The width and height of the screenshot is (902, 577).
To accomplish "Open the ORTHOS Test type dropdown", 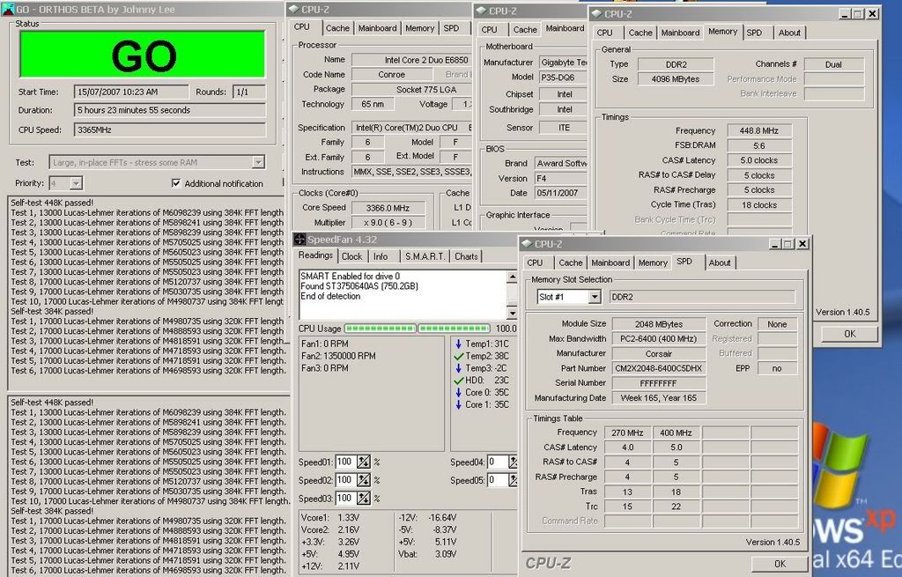I will [x=258, y=163].
